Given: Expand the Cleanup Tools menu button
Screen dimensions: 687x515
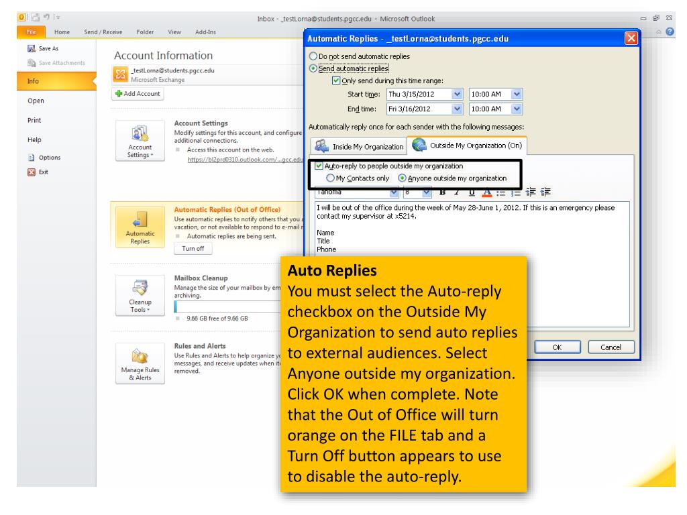Looking at the screenshot, I should (140, 296).
